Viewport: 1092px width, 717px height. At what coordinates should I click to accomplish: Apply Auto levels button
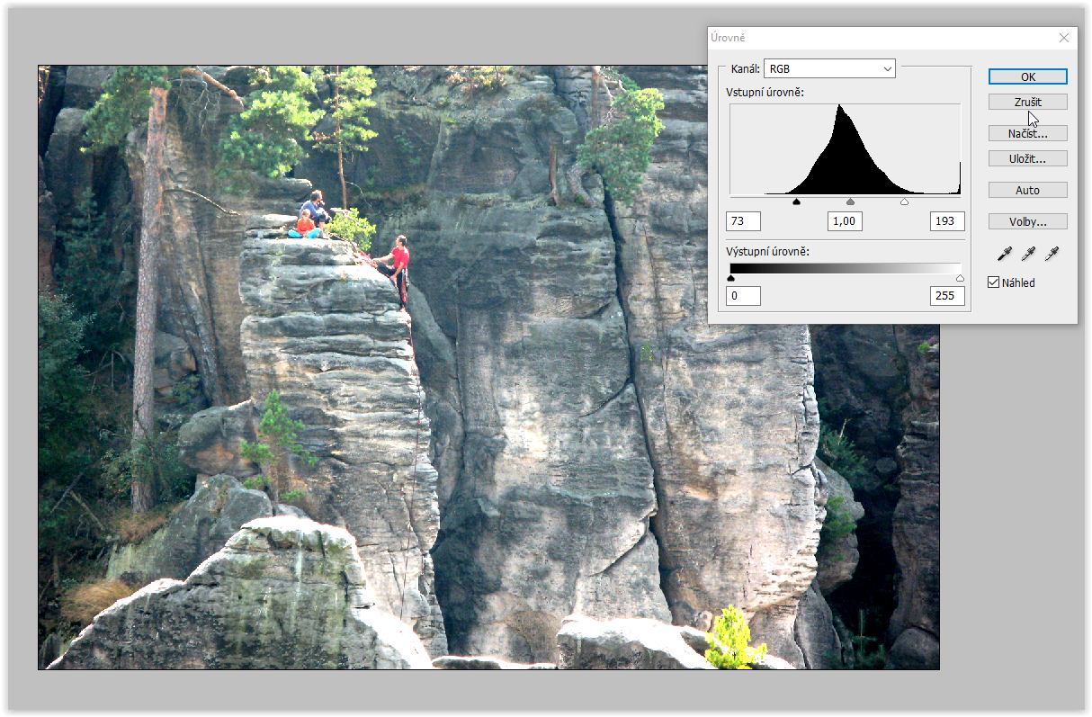[1027, 190]
